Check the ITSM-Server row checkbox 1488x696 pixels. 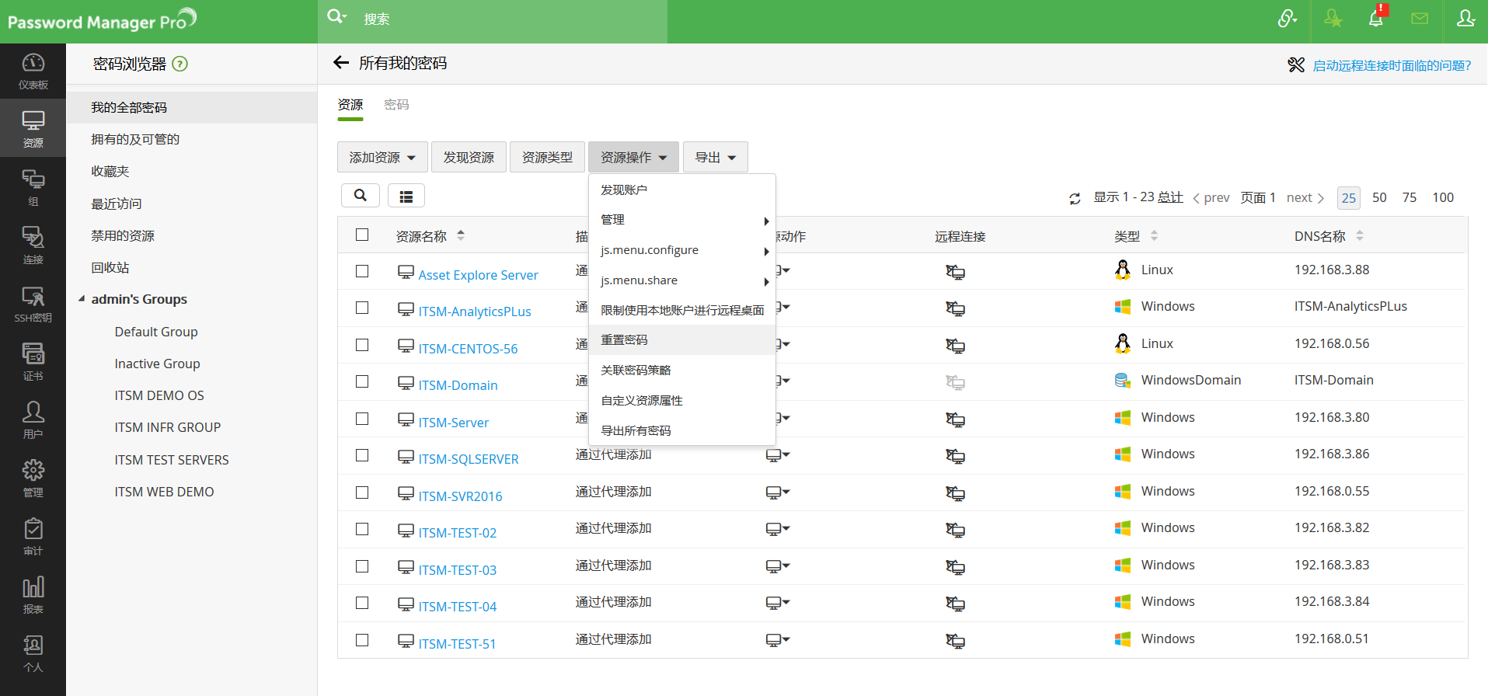(x=362, y=419)
